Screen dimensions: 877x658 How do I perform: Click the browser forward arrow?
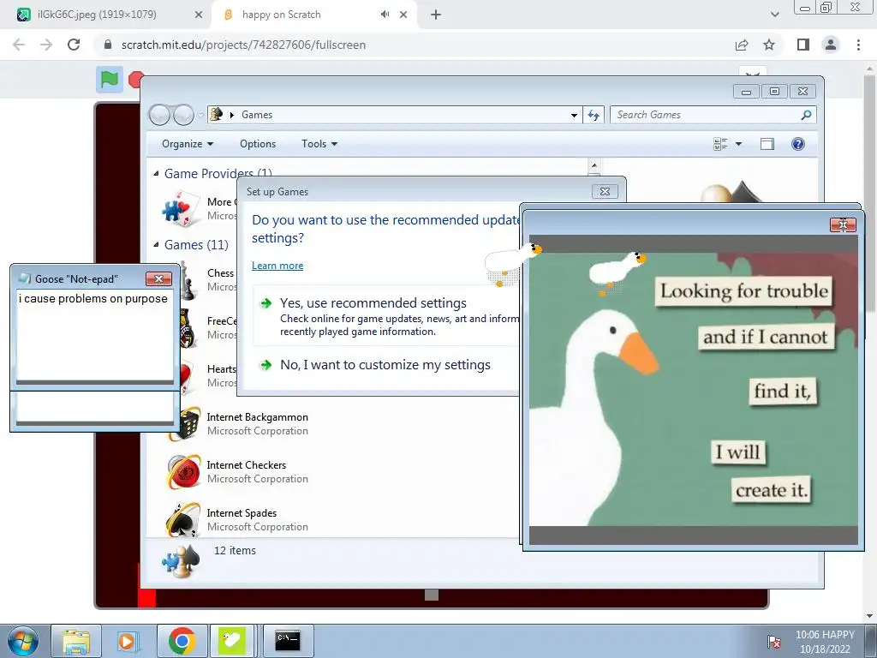pos(46,45)
